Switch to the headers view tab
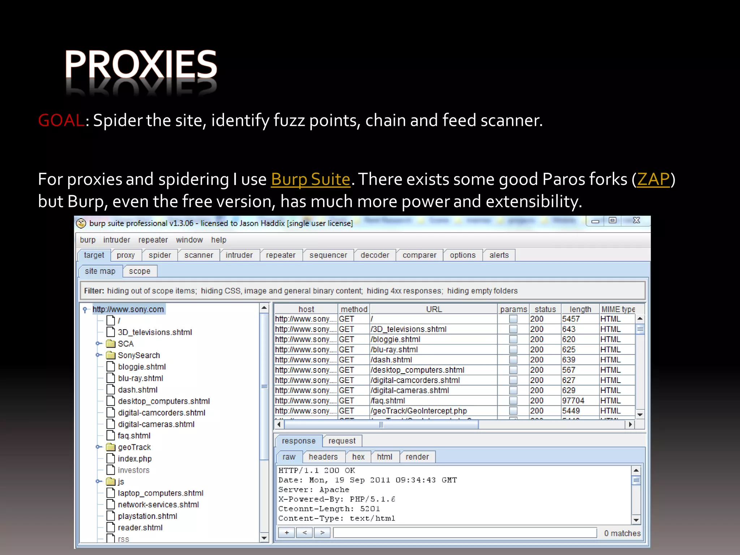Viewport: 740px width, 555px height. (323, 457)
